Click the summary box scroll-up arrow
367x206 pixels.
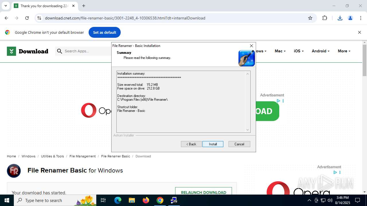[x=248, y=74]
